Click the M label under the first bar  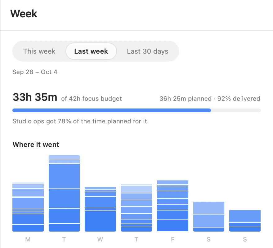(x=28, y=239)
